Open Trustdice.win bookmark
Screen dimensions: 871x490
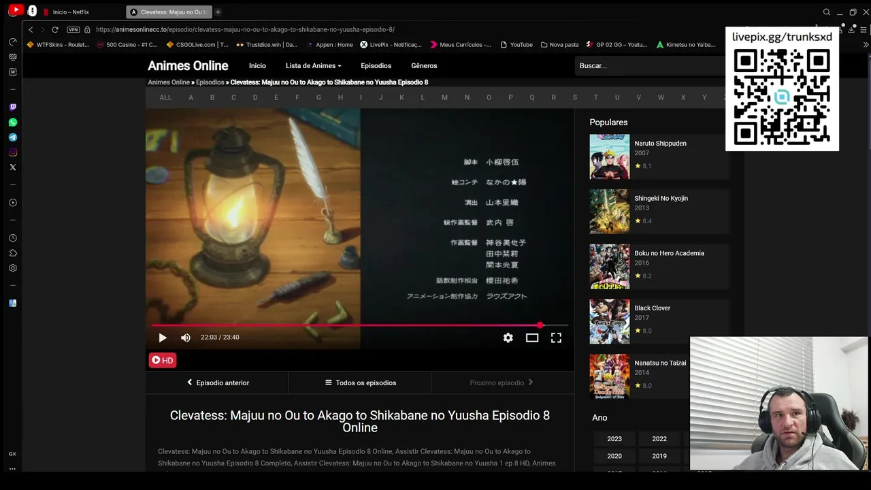267,44
